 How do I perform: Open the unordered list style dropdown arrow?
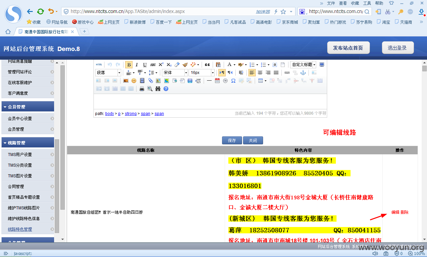pyautogui.click(x=268, y=65)
